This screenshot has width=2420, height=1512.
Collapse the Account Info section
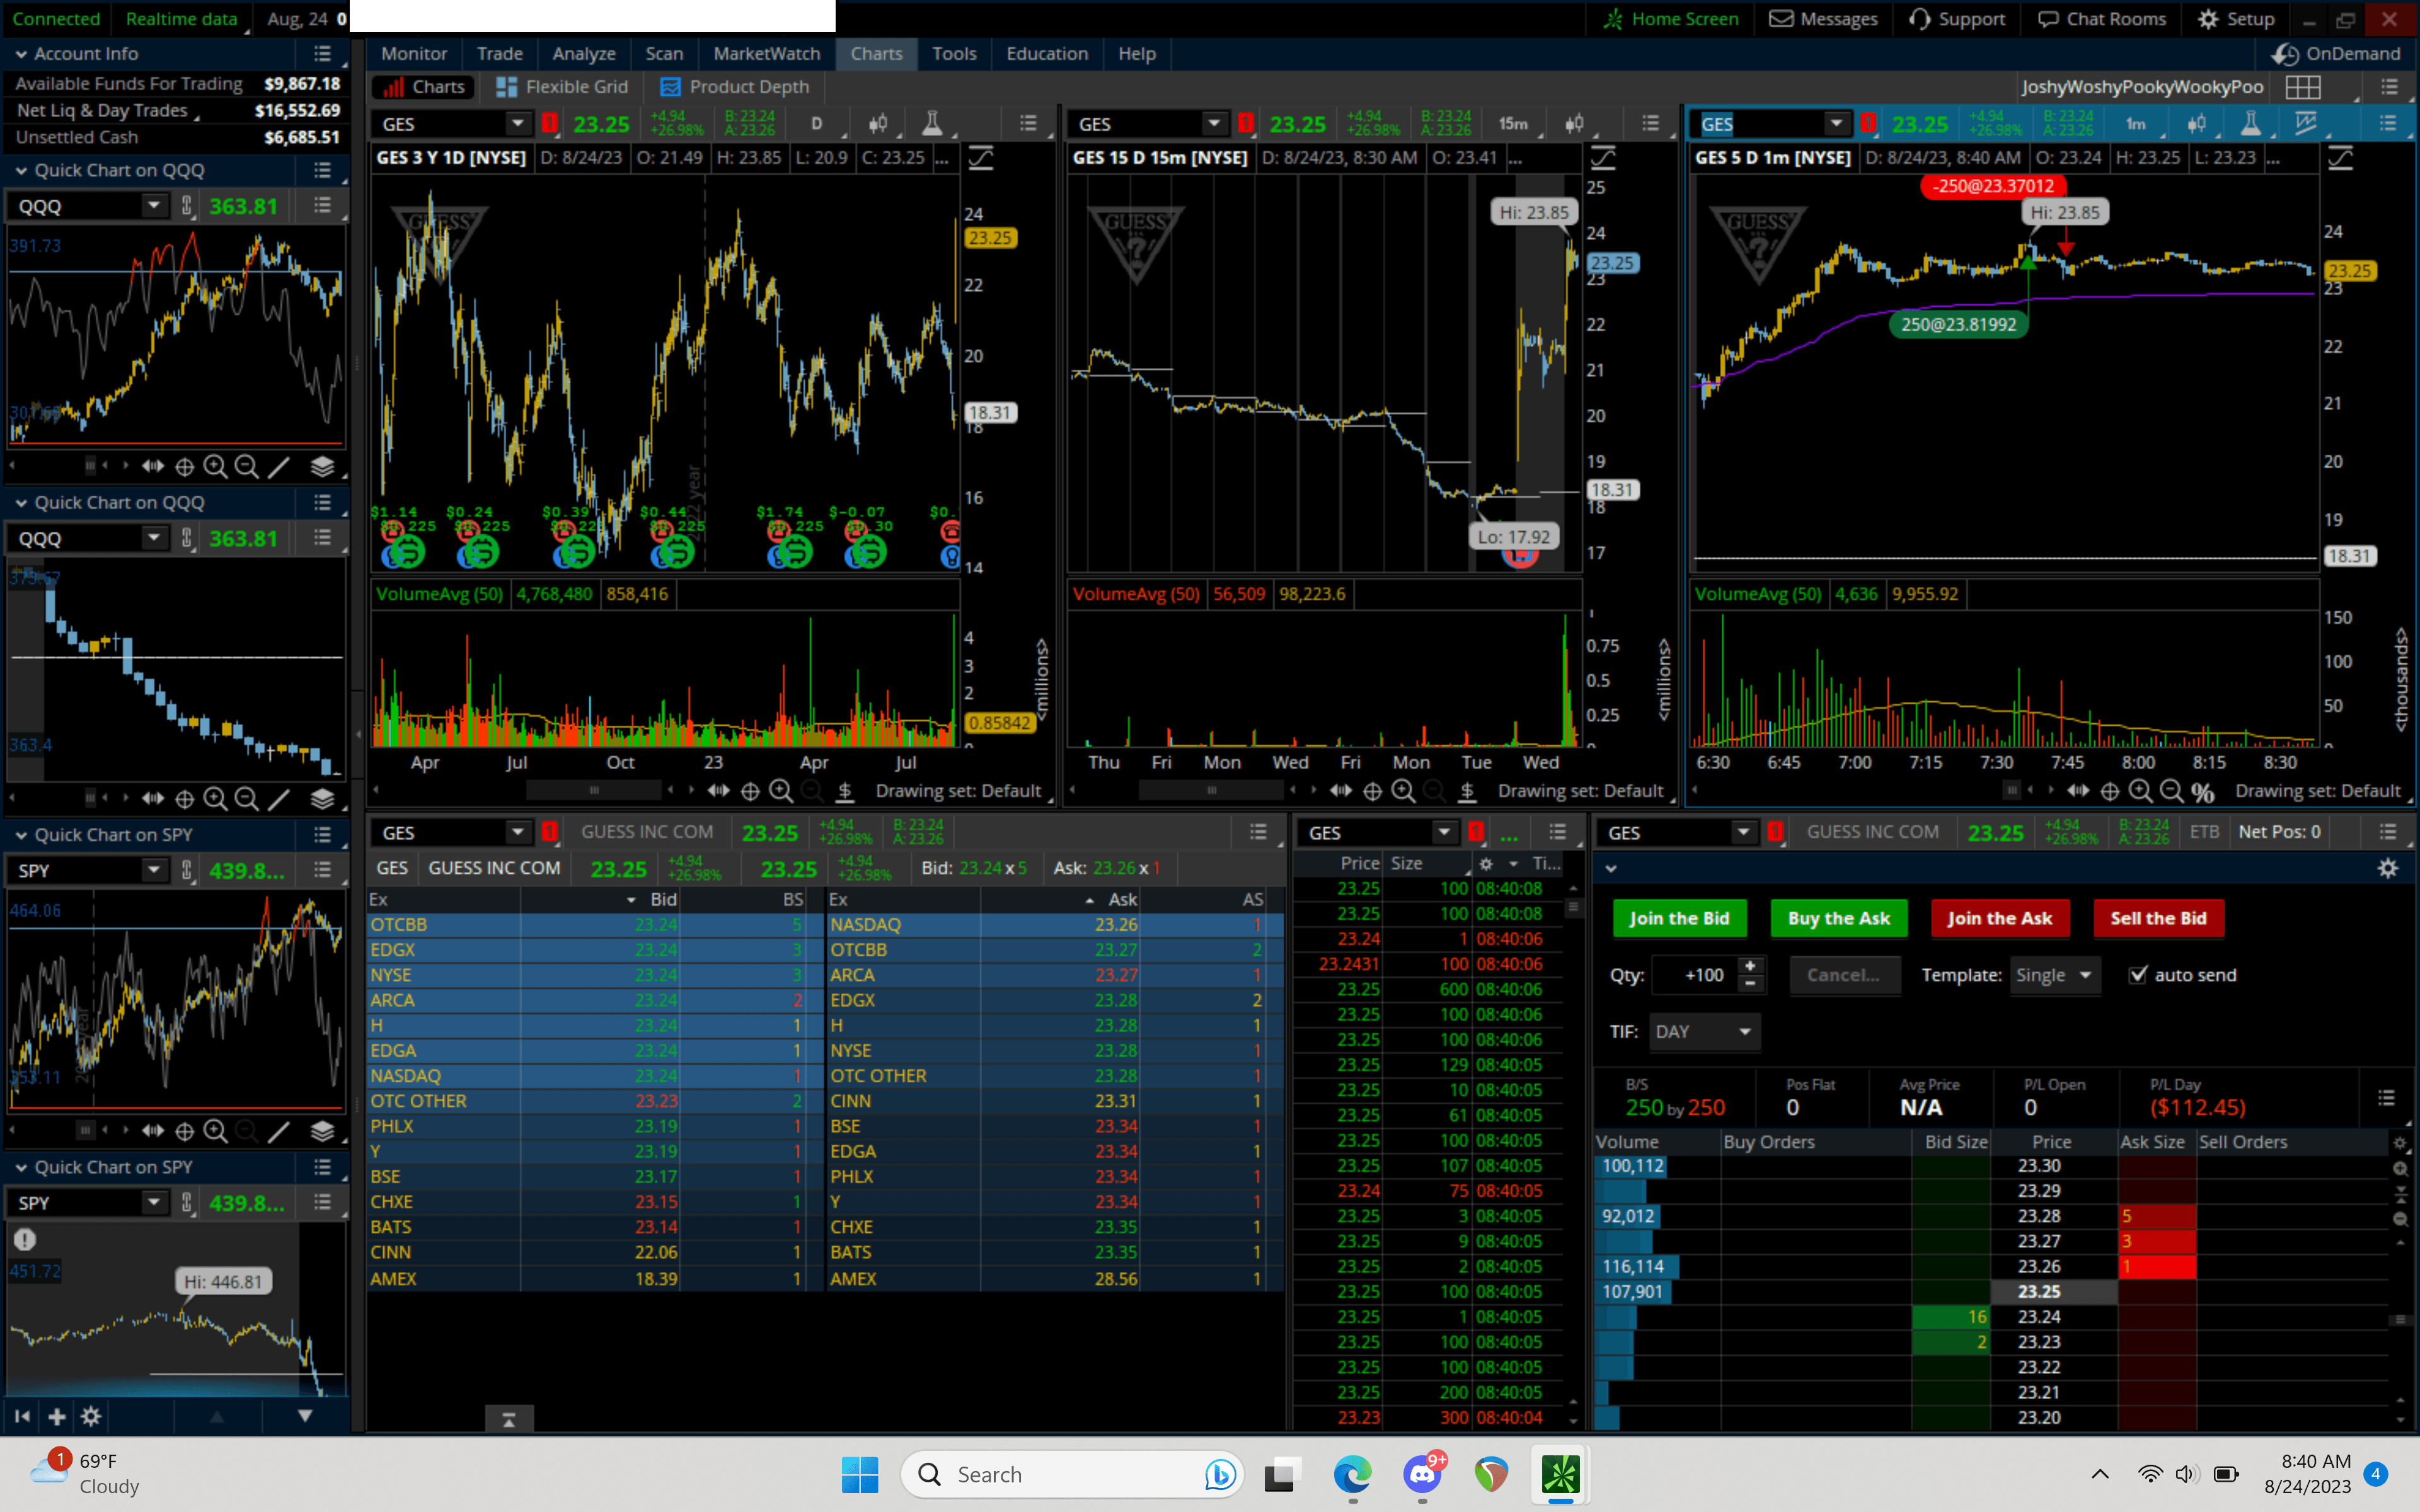[21, 54]
